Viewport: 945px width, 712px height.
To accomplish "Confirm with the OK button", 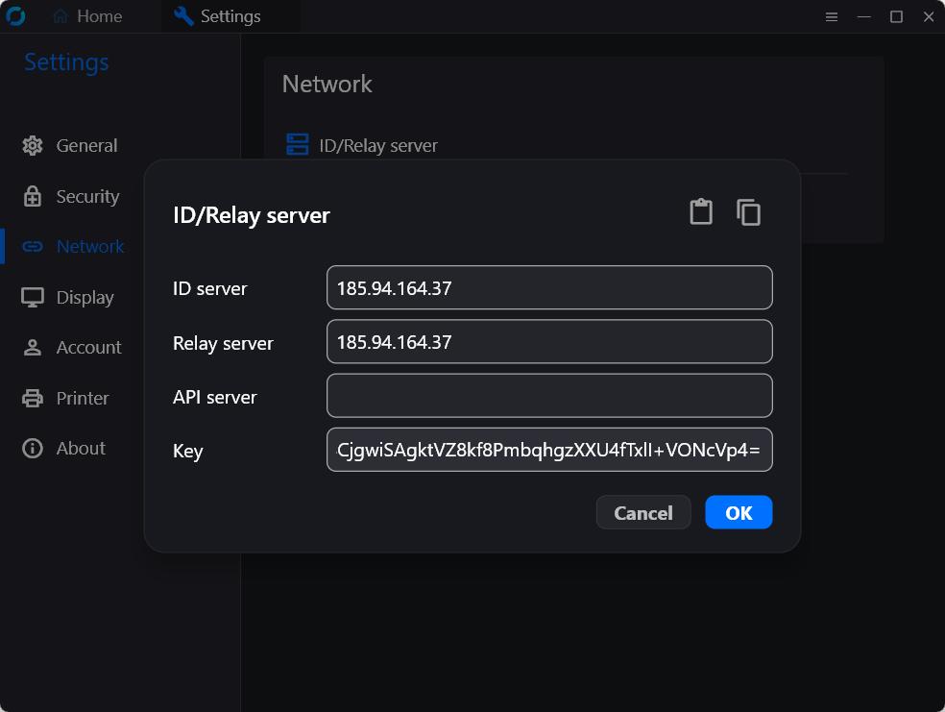I will [739, 512].
